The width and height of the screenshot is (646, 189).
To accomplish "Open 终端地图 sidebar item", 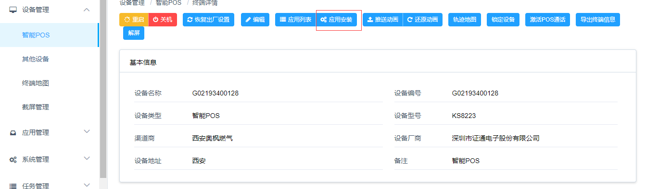I will 36,83.
